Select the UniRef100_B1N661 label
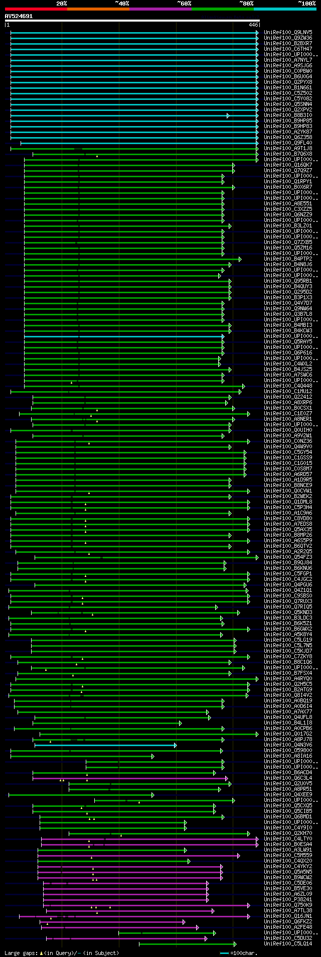The width and height of the screenshot is (321, 957). (288, 87)
